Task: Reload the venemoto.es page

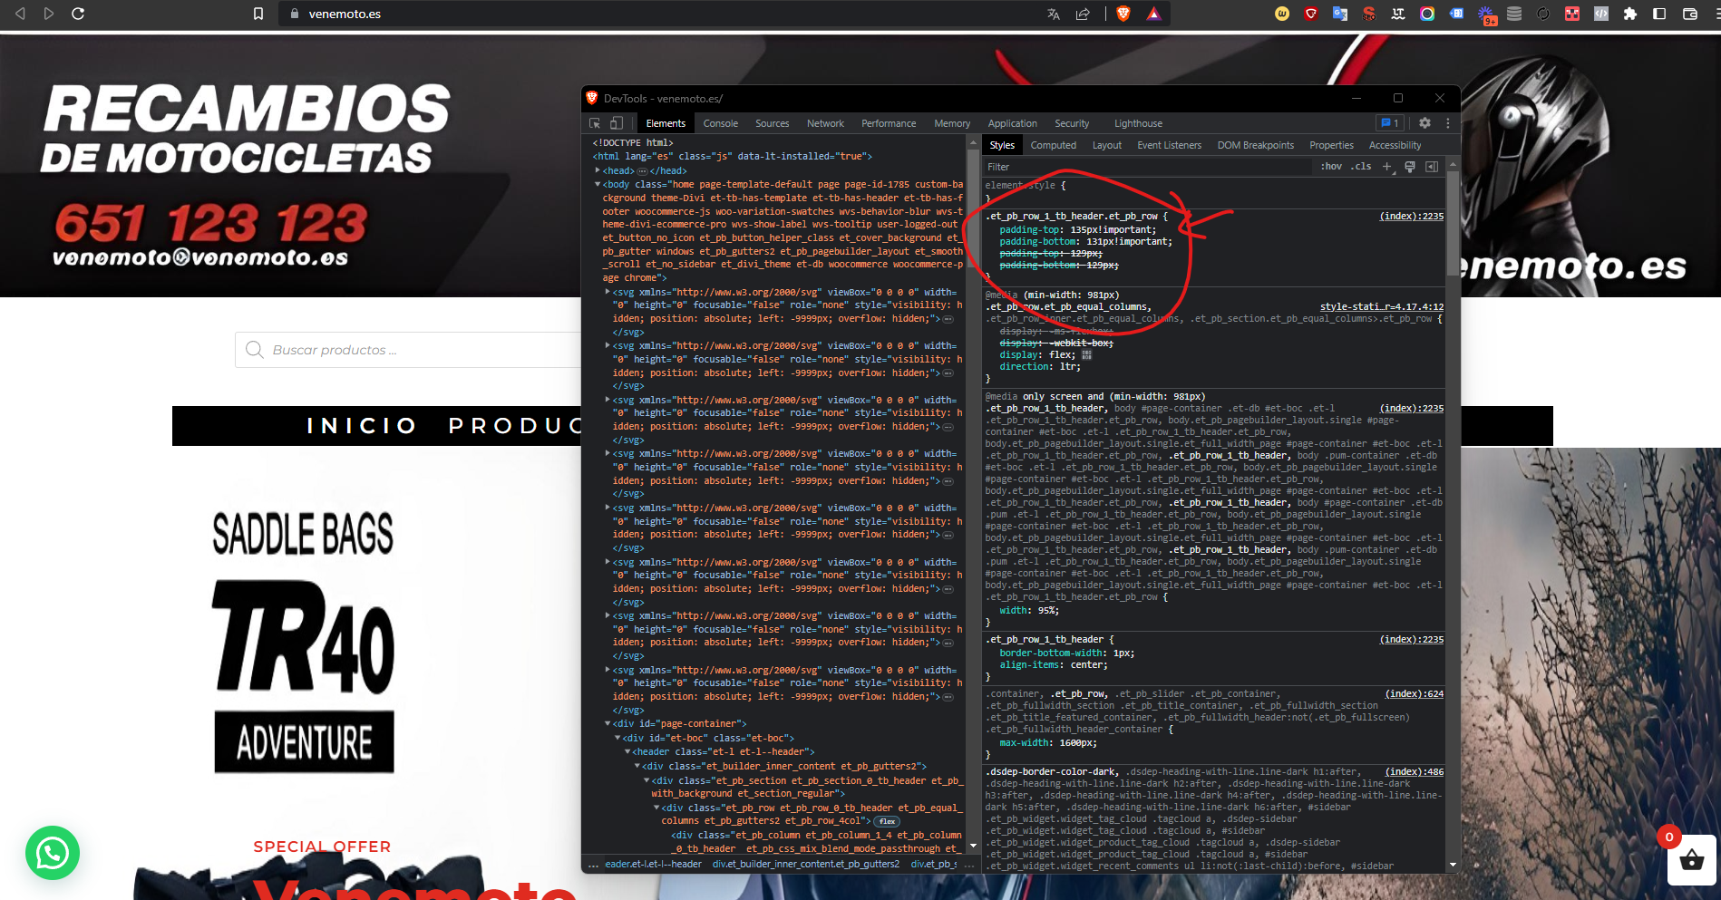Action: click(x=78, y=14)
